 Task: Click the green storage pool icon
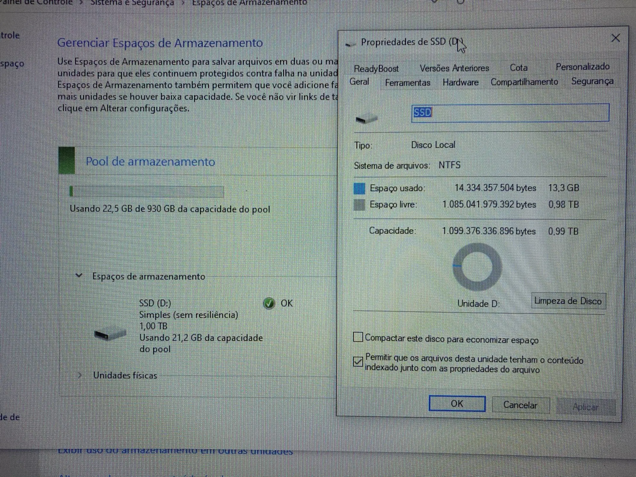click(67, 160)
